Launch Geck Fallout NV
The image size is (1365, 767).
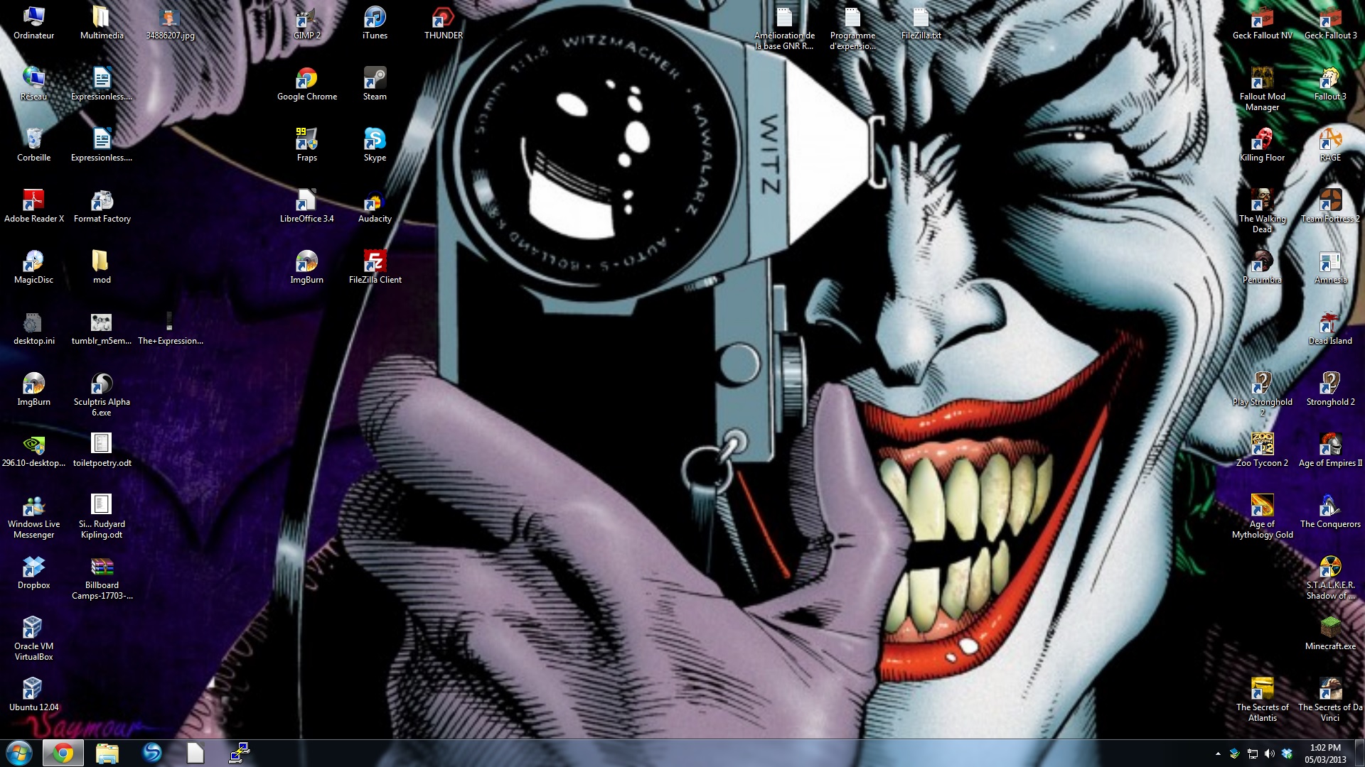pyautogui.click(x=1262, y=23)
